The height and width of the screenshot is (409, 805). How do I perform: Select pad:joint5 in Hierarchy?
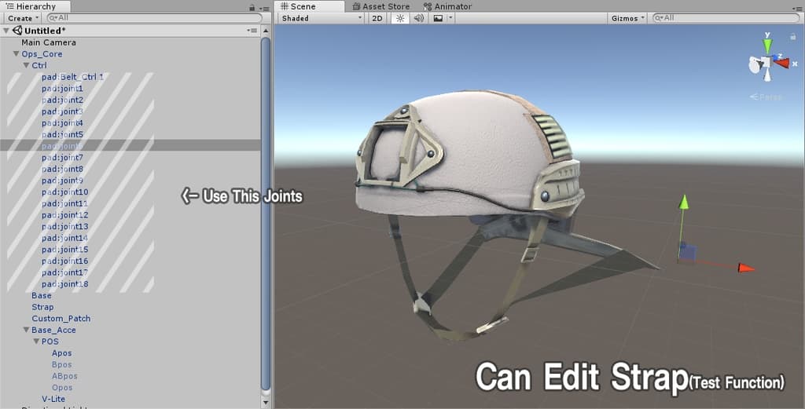pos(62,134)
